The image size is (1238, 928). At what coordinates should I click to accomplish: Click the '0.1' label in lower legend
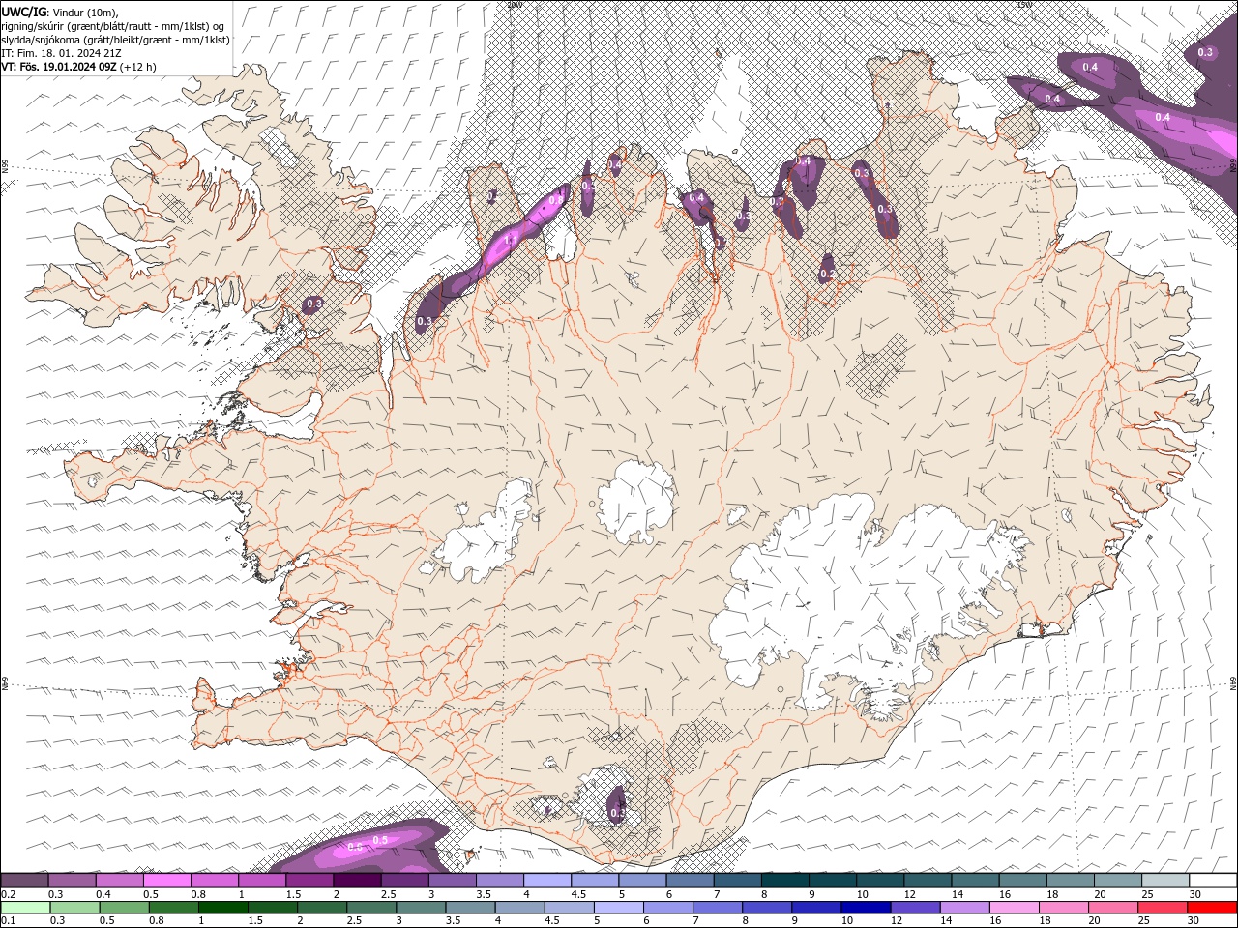coord(8,921)
